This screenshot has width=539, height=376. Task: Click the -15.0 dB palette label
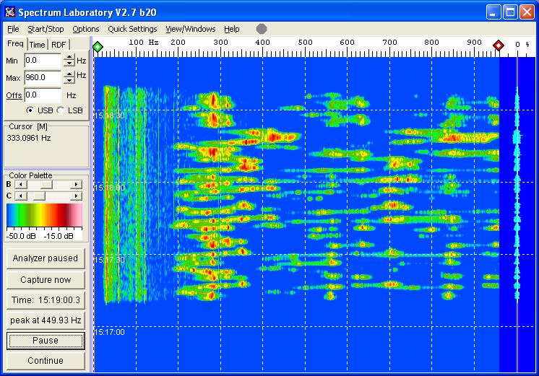(x=59, y=236)
